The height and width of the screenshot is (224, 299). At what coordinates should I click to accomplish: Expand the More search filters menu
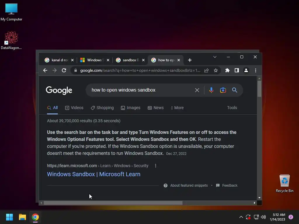click(177, 108)
